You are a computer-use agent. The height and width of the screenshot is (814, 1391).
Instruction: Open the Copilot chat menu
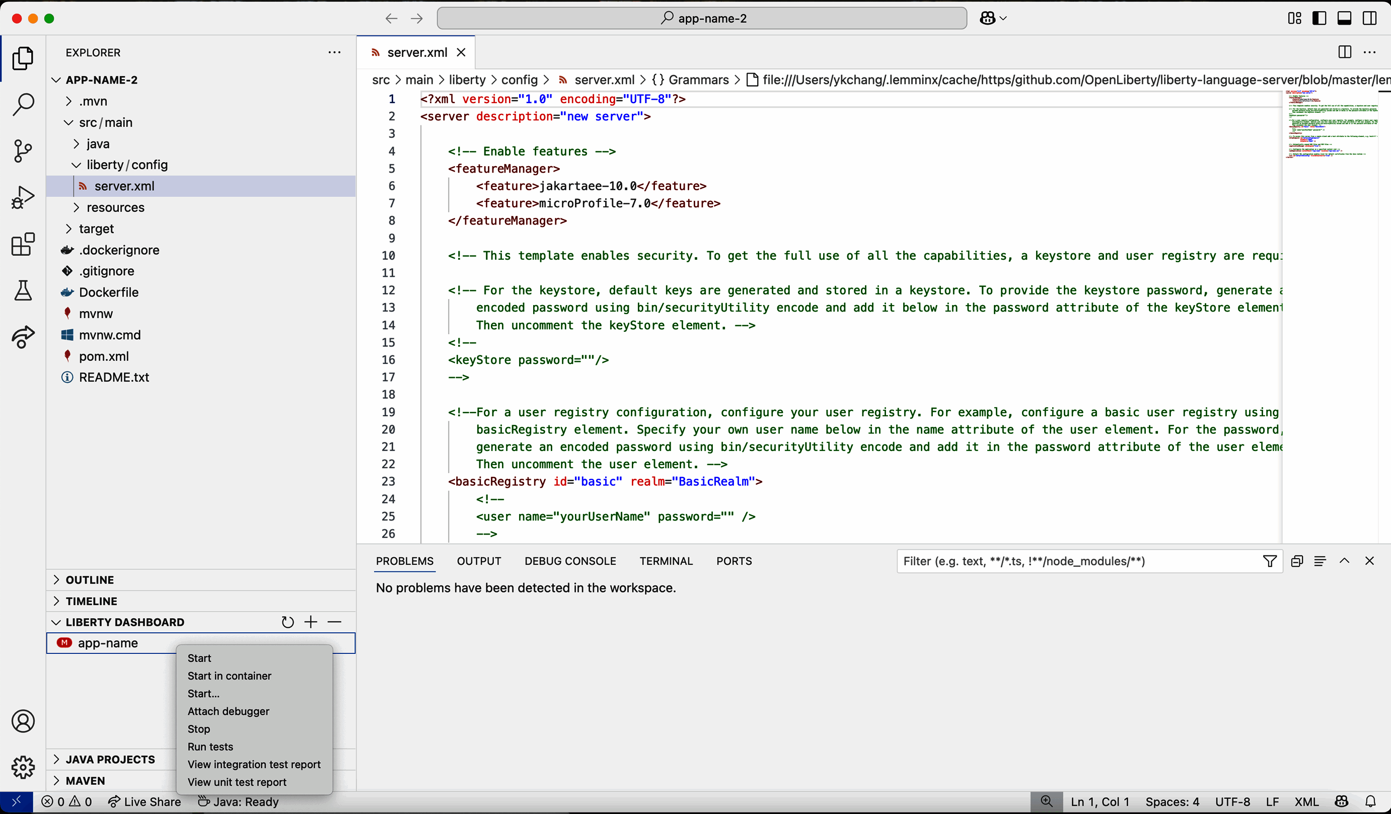993,18
